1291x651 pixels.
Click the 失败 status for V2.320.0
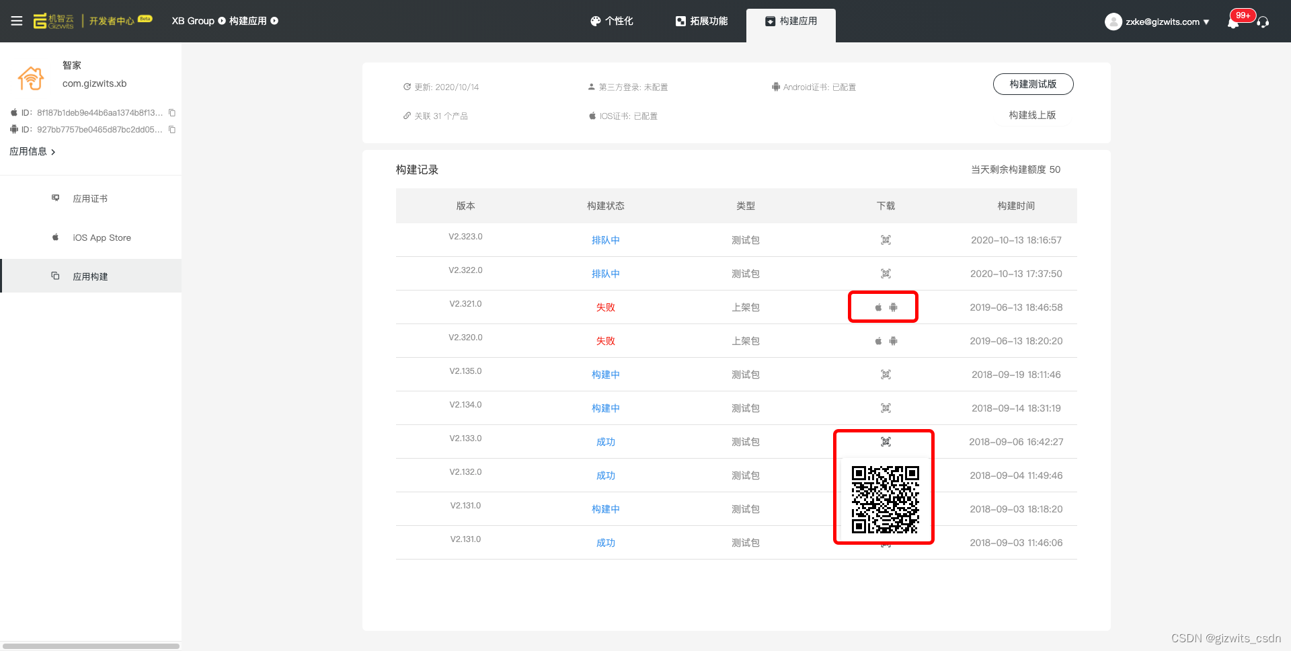pyautogui.click(x=605, y=341)
